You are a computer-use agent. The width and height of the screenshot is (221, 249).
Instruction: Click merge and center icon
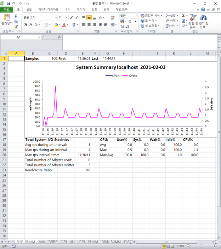tap(113, 24)
